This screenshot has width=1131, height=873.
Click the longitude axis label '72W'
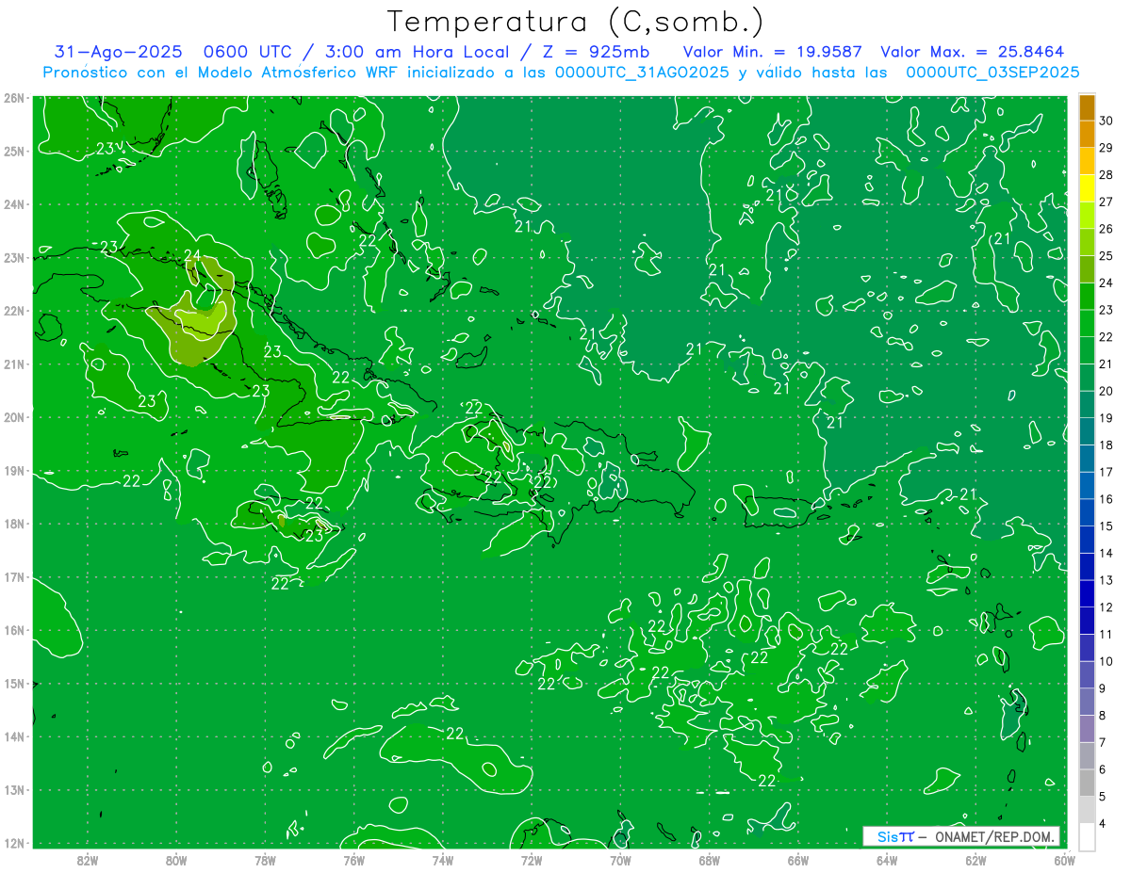(532, 860)
